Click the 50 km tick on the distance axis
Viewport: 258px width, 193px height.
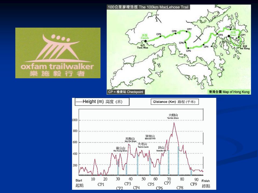pos(144,179)
